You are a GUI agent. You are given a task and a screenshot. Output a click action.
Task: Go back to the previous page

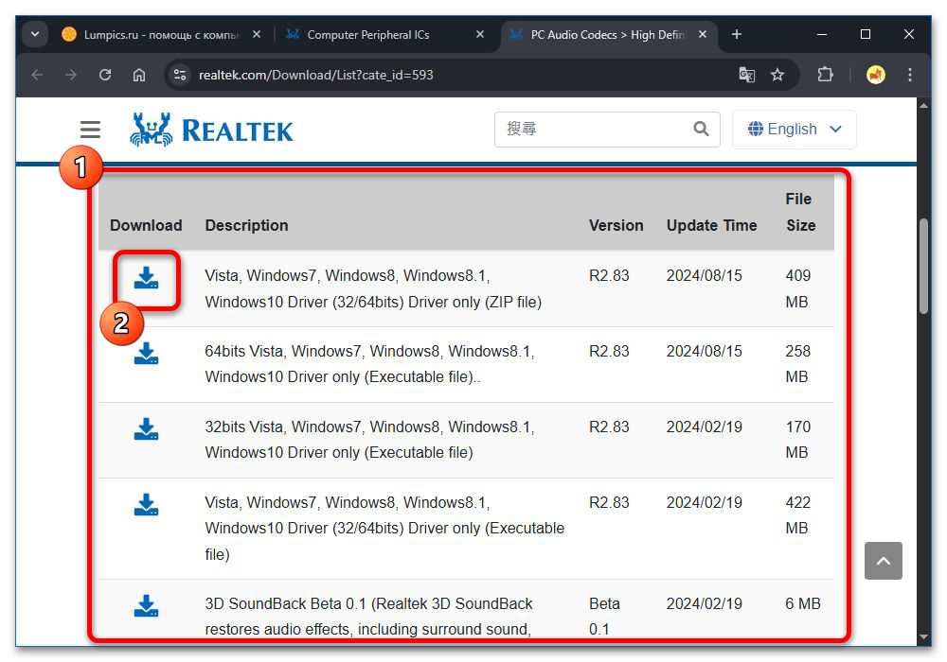(x=38, y=75)
